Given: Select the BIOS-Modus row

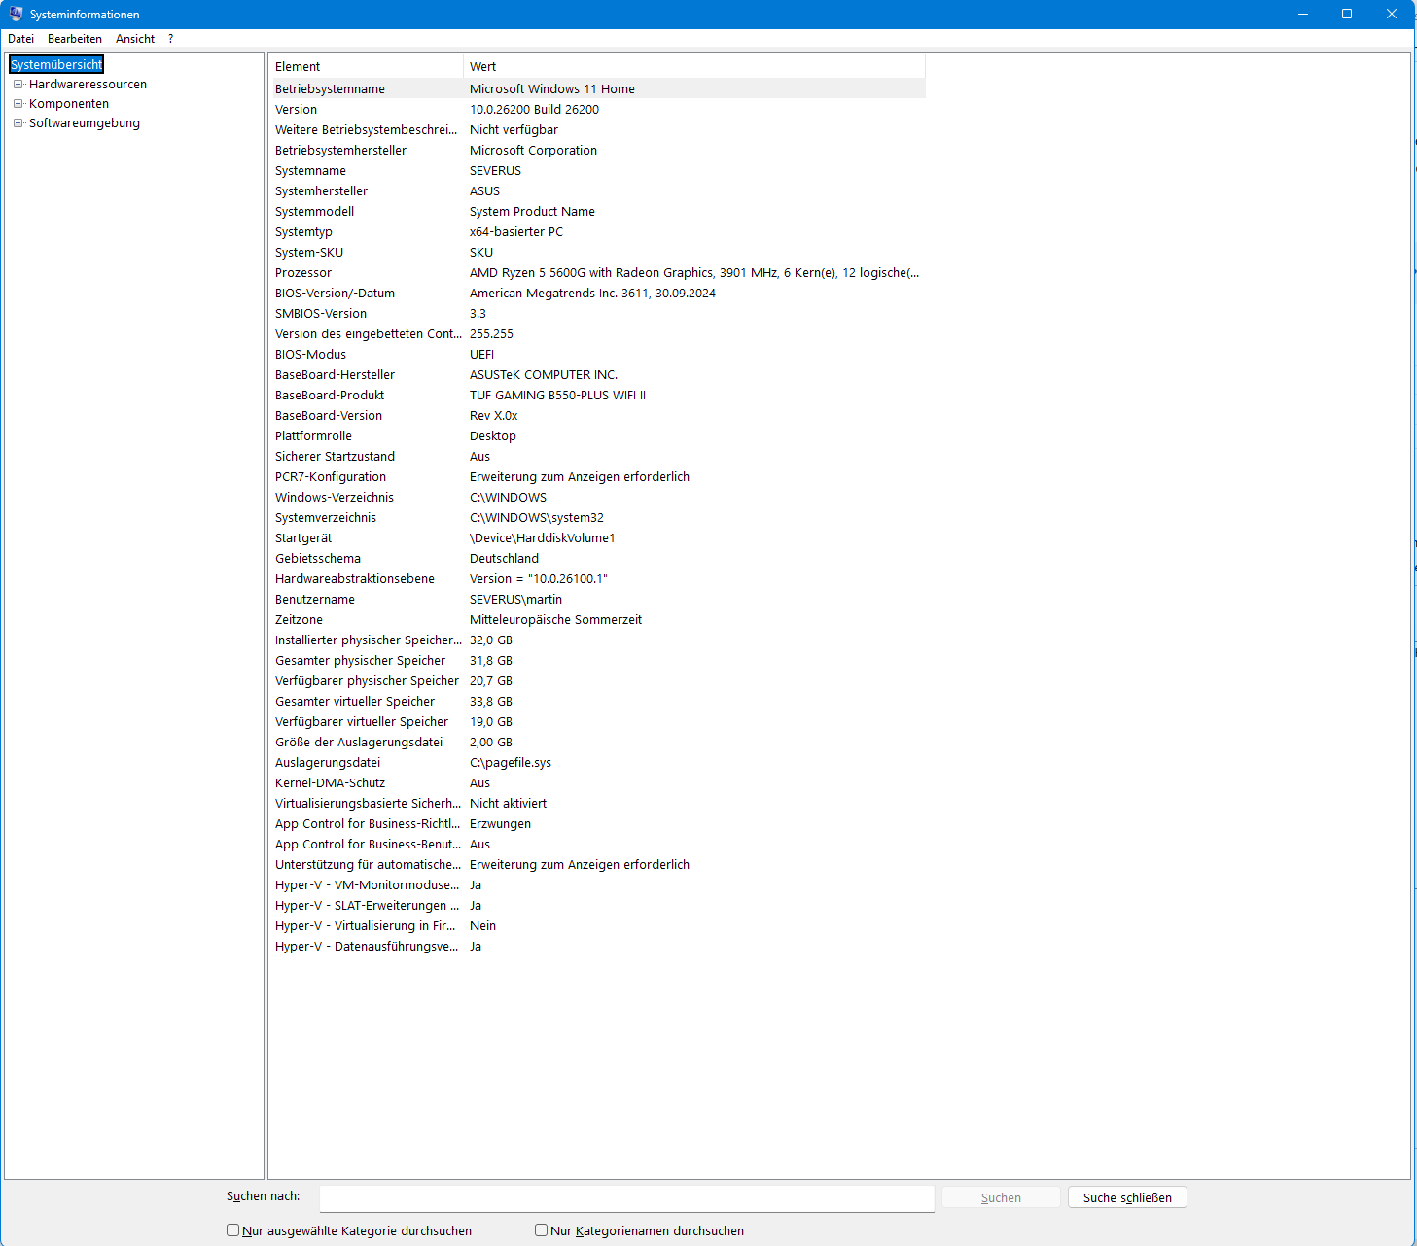Looking at the screenshot, I should pyautogui.click(x=597, y=354).
